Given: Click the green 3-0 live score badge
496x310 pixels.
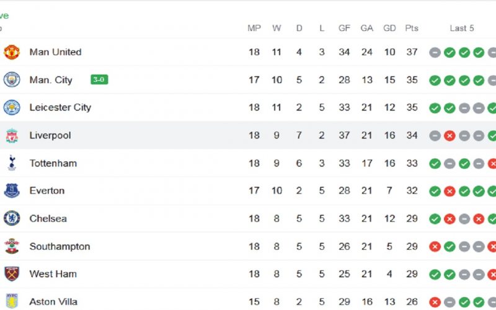Looking at the screenshot, I should pyautogui.click(x=99, y=79).
